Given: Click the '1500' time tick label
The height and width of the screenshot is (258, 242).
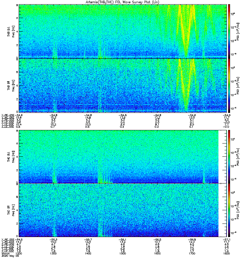Looking at the screenshot, I should tap(123, 253).
